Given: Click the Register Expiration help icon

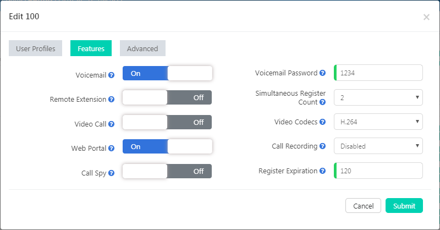Looking at the screenshot, I should pos(322,171).
